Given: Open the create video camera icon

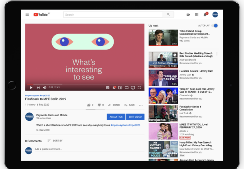Looking at the screenshot, I should [x=188, y=15].
